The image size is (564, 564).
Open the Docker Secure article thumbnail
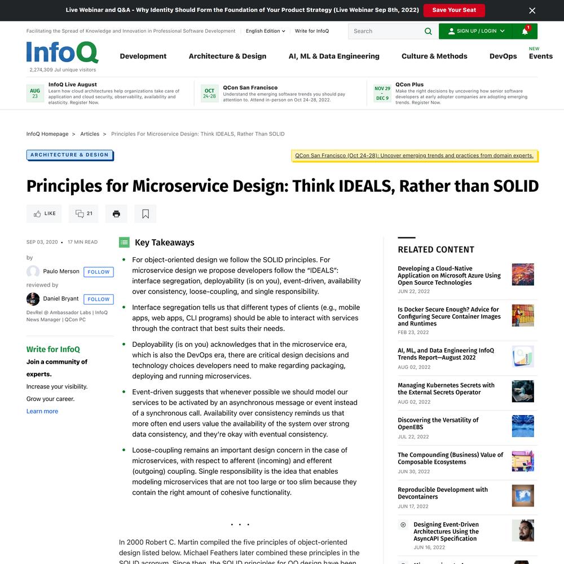pos(523,315)
